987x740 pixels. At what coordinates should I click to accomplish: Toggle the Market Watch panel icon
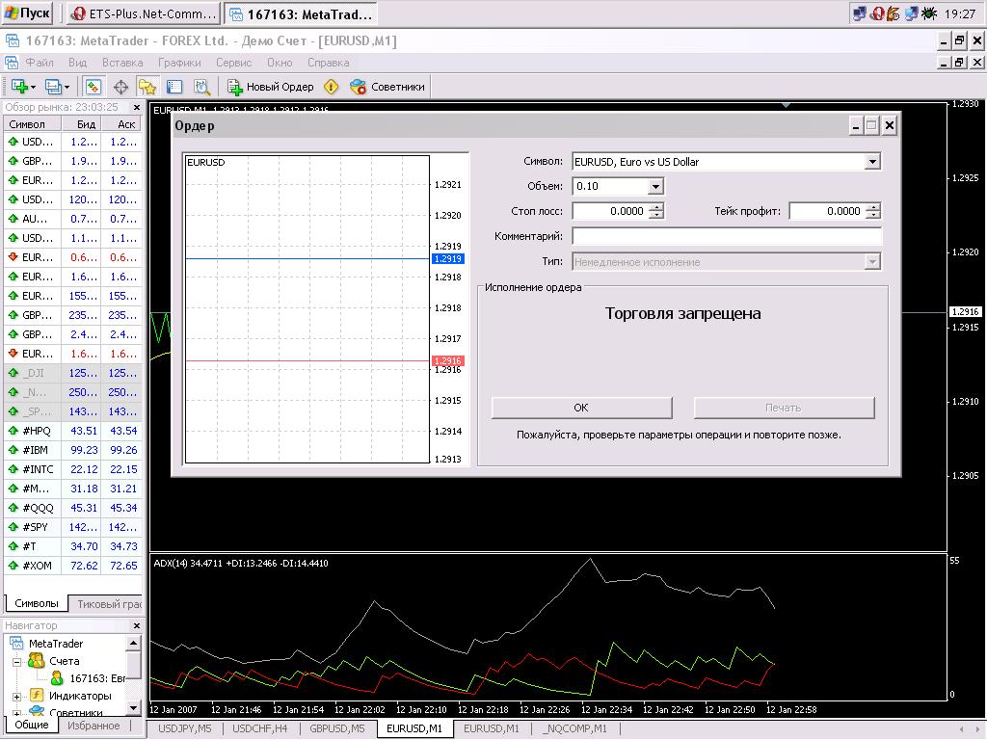point(94,87)
